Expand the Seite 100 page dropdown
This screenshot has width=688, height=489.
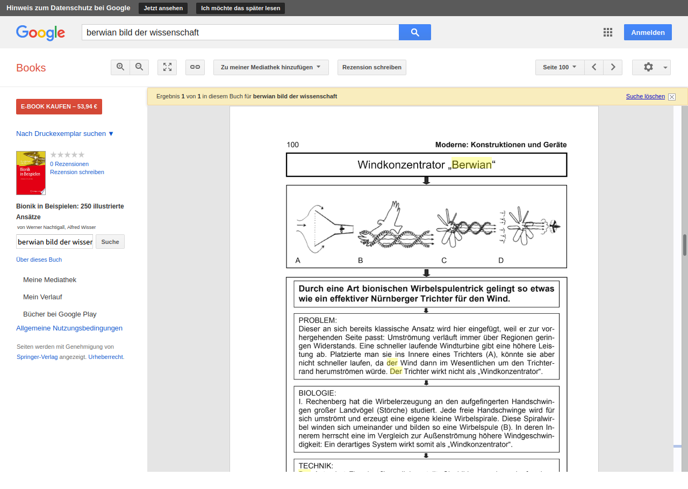click(x=560, y=67)
